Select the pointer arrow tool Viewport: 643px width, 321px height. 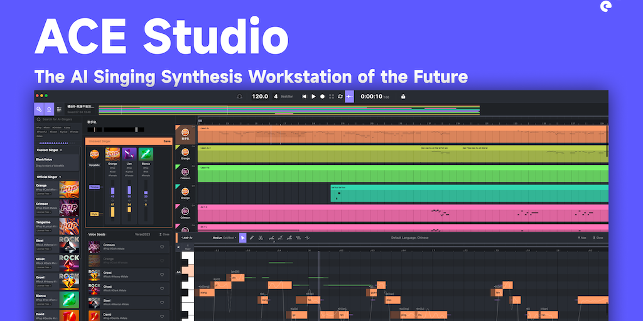pyautogui.click(x=243, y=238)
